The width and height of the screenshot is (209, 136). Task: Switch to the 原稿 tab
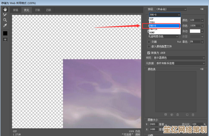coord(16,10)
